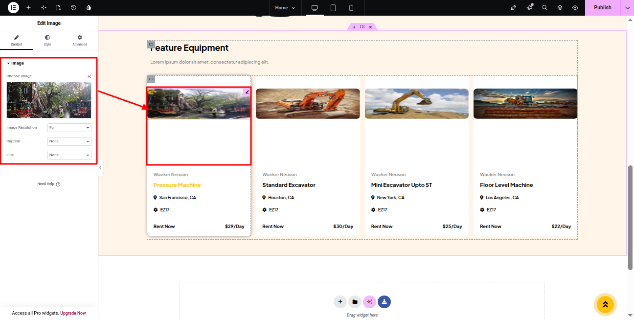Click Rent Now in Pressure Machine card
The image size is (634, 320).
(x=164, y=227)
